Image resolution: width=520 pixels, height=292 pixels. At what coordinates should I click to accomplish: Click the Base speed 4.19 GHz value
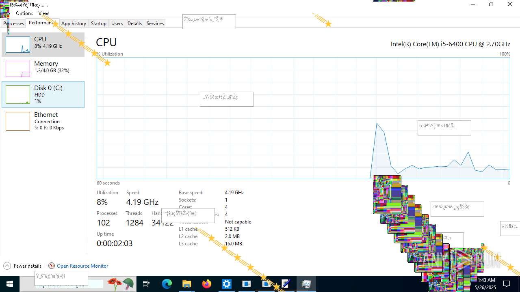234,193
